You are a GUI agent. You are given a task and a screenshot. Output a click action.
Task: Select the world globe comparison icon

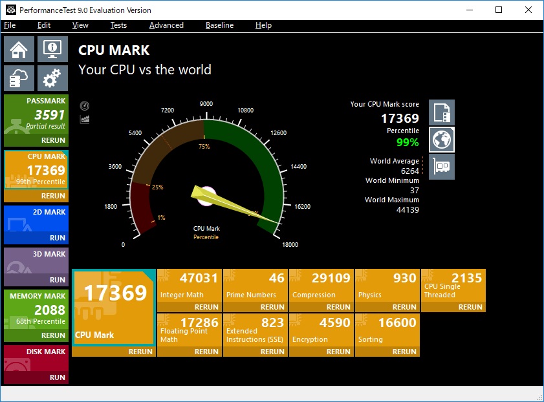(x=442, y=139)
